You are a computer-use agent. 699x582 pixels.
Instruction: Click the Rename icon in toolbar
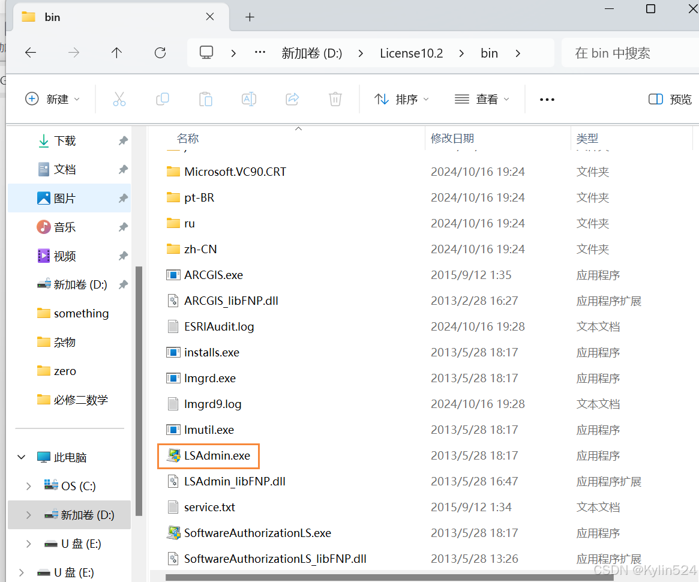point(249,99)
